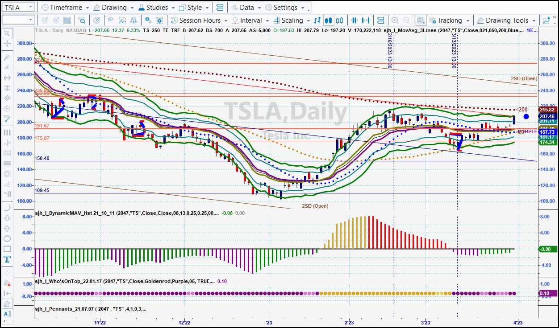Select the horizontal extension arrows tool
Image resolution: width=559 pixels, height=328 pixels.
pyautogui.click(x=7, y=78)
